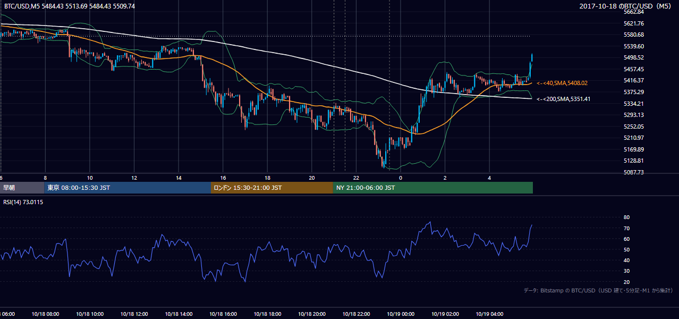Click the '10/18 10:00' time axis label

coord(90,314)
